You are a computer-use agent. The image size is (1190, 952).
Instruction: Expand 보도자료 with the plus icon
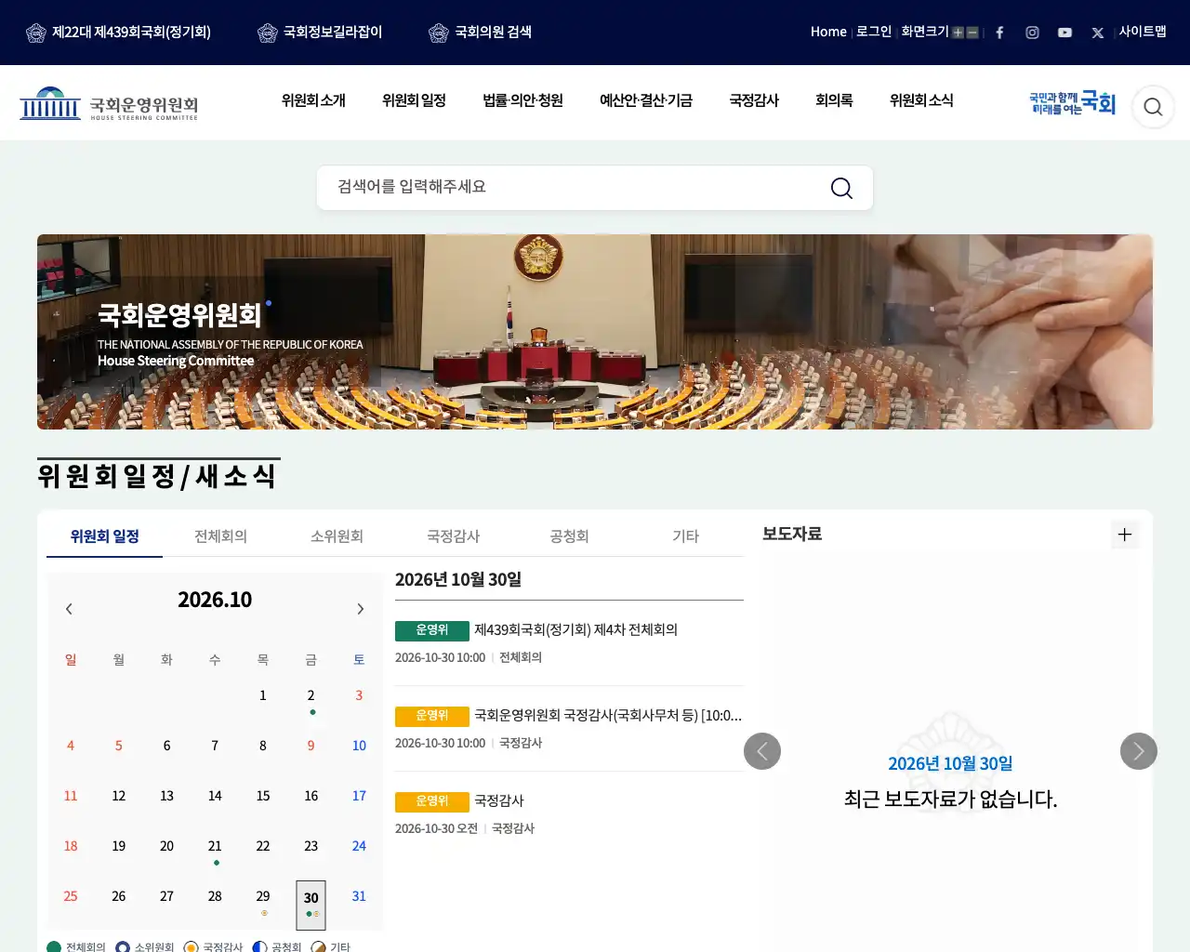pos(1125,535)
